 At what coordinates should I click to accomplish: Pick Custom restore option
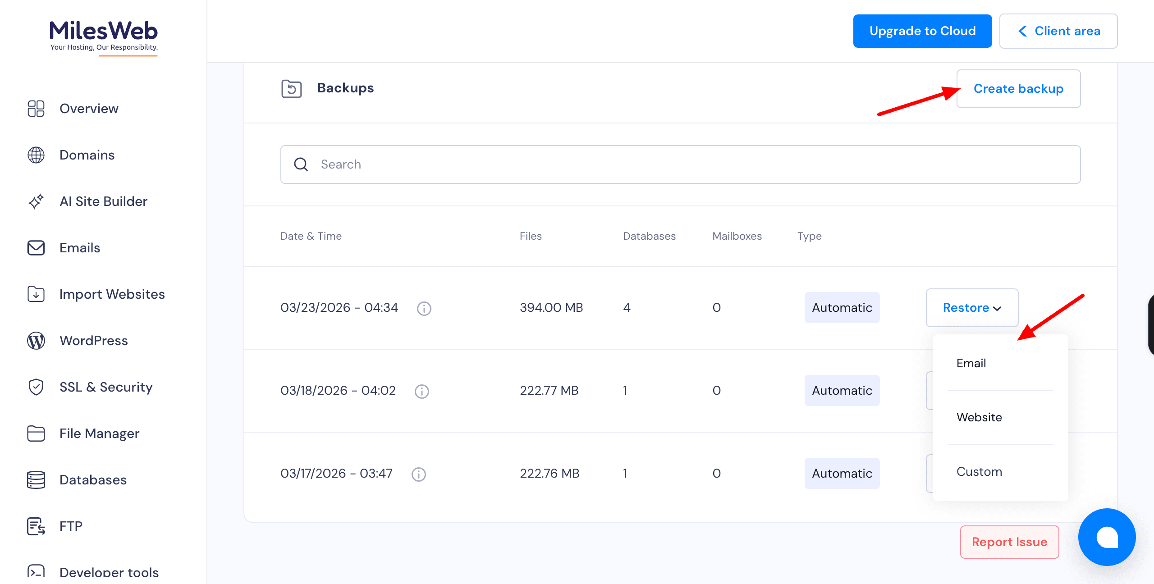click(979, 472)
